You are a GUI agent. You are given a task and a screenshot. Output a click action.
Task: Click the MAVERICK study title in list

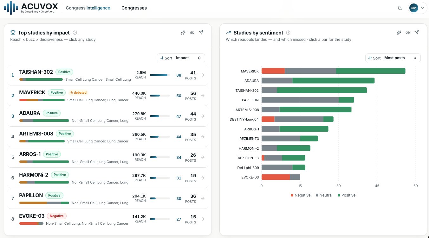tap(32, 92)
